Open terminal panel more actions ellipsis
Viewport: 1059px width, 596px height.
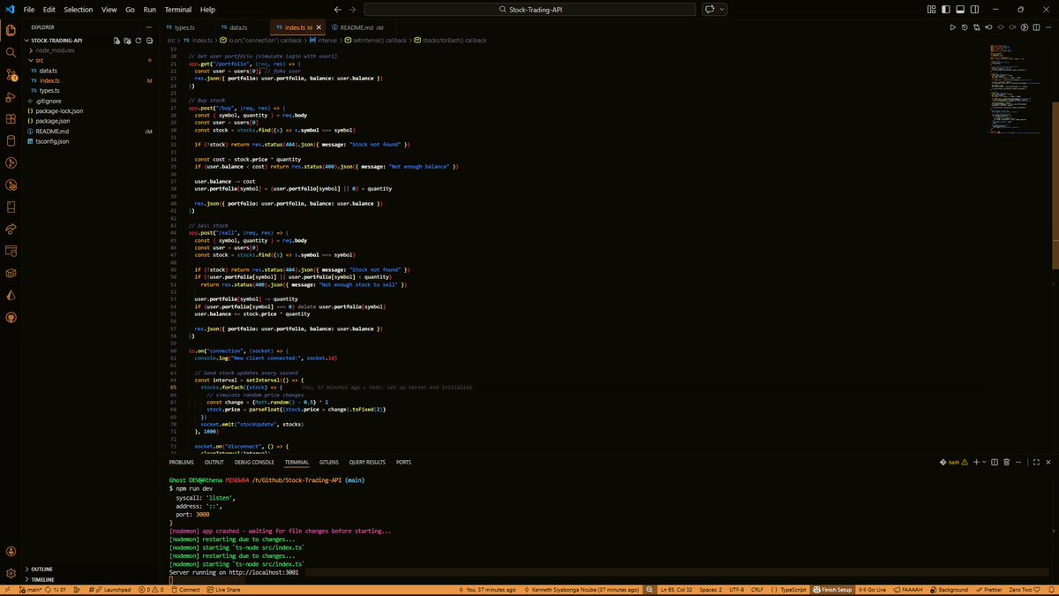(x=1018, y=462)
